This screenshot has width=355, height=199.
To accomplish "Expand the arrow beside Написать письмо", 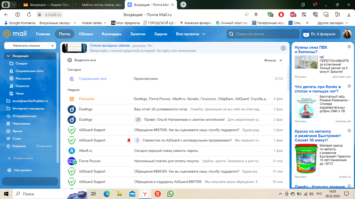I will (x=52, y=45).
